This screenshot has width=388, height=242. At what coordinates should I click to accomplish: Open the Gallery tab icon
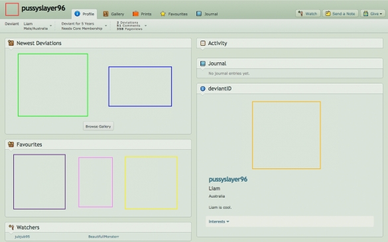point(105,14)
